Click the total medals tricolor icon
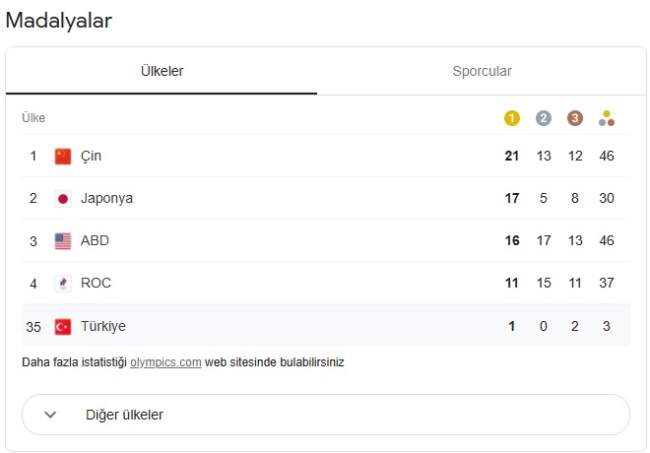Viewport: 650px width, 453px height. (607, 118)
